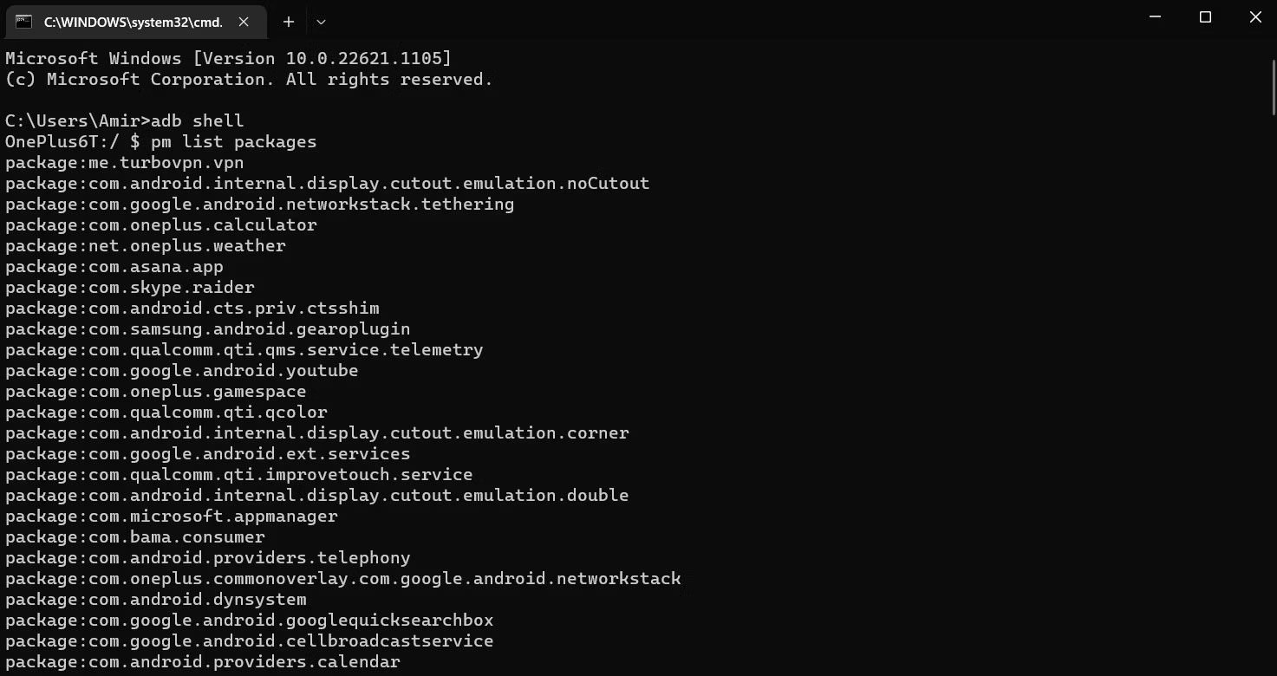Viewport: 1277px width, 676px height.
Task: Expand the new tab profile dropdown chevron
Action: coord(321,22)
